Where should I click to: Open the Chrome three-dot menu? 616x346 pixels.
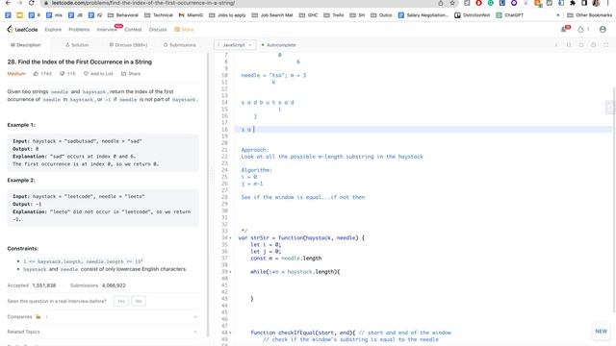coord(607,3)
